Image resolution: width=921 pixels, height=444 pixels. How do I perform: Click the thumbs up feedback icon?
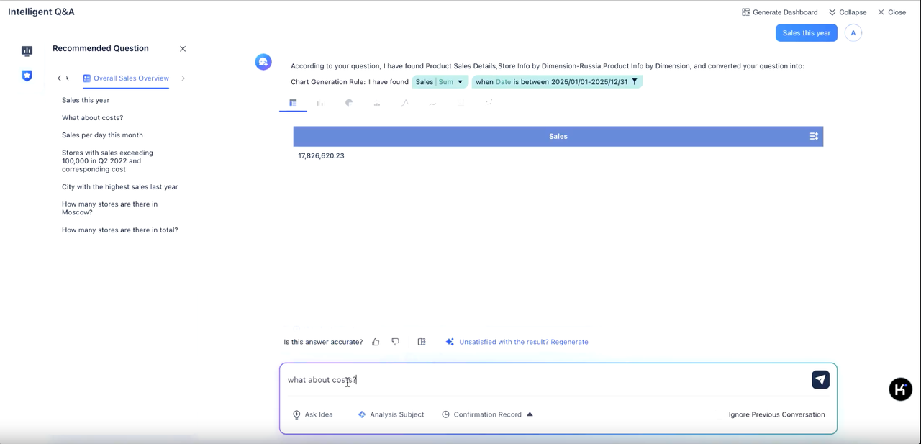pyautogui.click(x=376, y=342)
